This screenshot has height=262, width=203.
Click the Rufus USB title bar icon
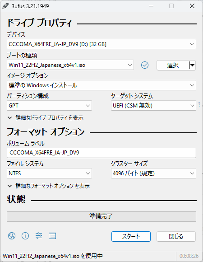coord(5,6)
